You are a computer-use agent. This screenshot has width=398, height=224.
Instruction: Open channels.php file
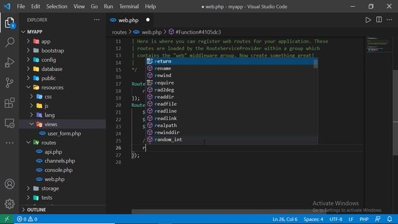click(62, 161)
